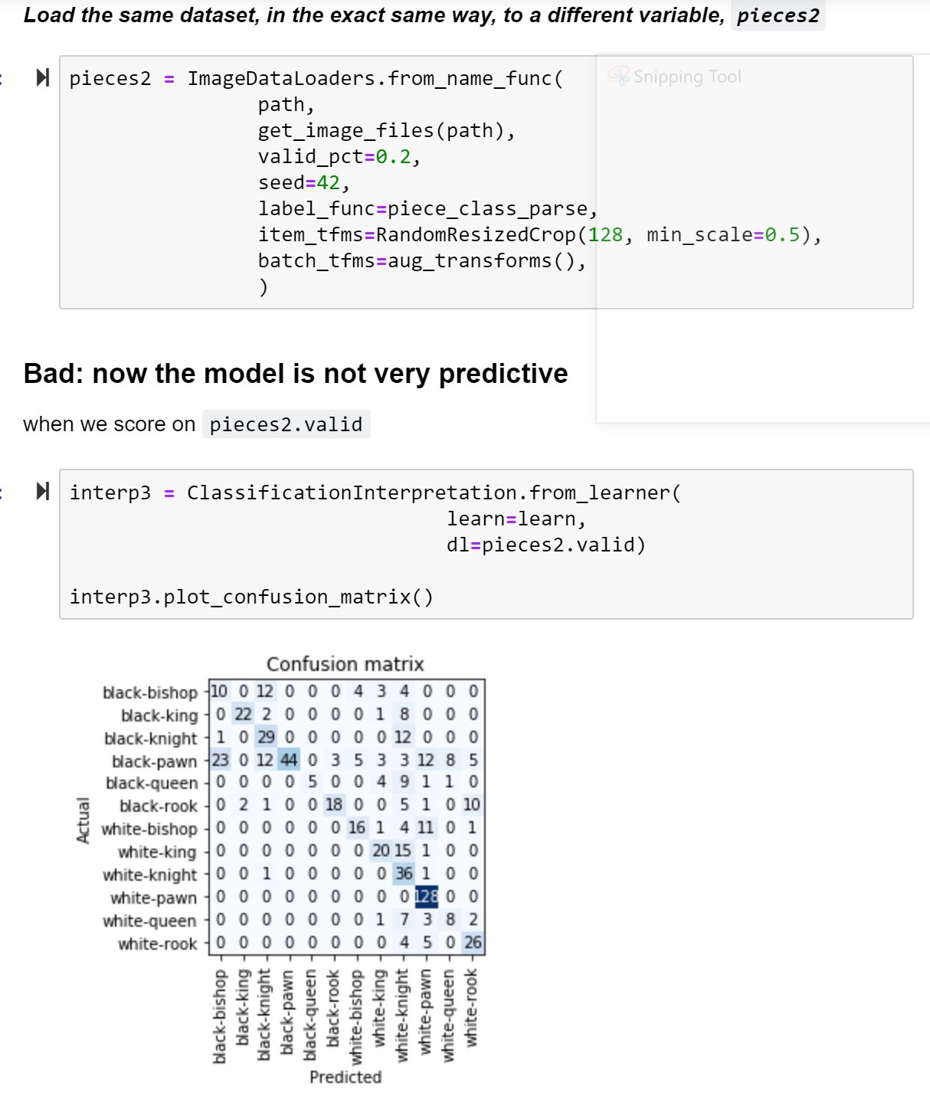Click the 'Actual' y-axis label
The width and height of the screenshot is (930, 1119).
point(83,820)
